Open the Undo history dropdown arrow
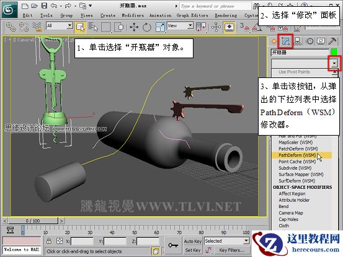This screenshot has height=257, width=343. click(61, 6)
